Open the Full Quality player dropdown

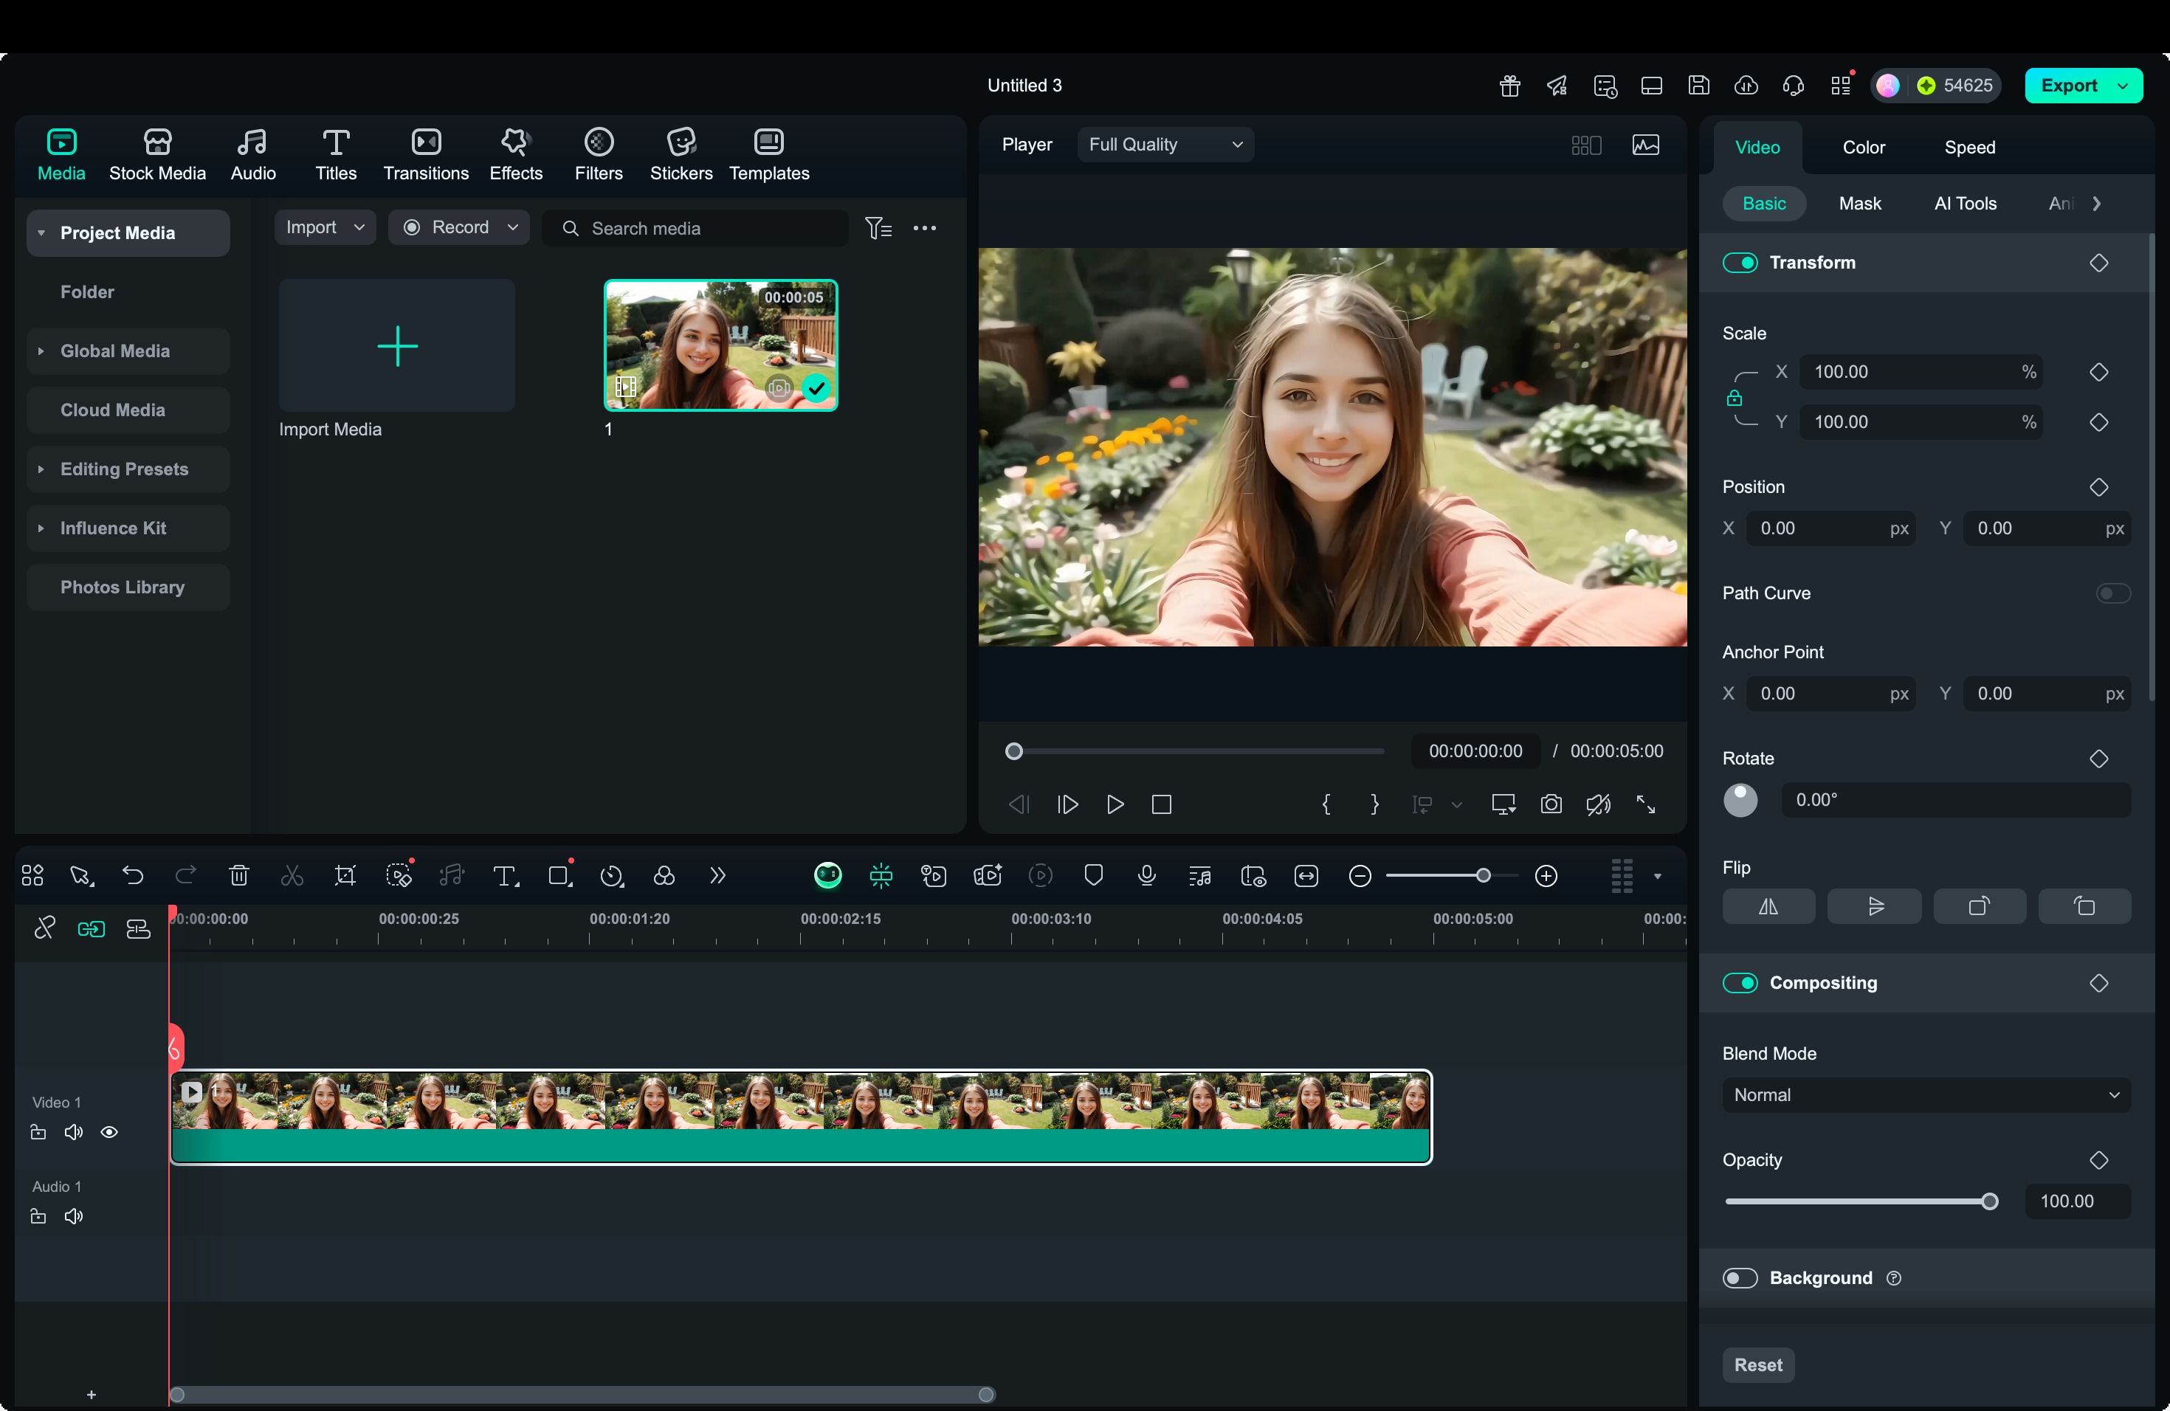click(x=1164, y=144)
